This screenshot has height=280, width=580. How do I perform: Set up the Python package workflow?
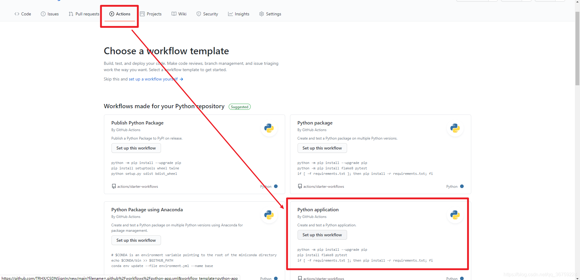coord(322,148)
